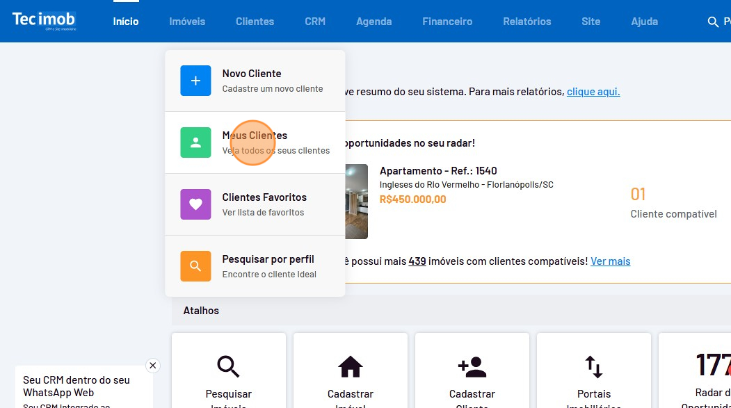Close the WhatsApp Web CRM popup

[153, 366]
